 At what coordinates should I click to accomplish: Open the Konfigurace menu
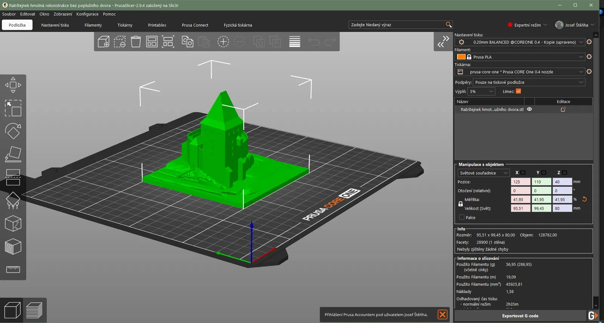click(x=87, y=14)
